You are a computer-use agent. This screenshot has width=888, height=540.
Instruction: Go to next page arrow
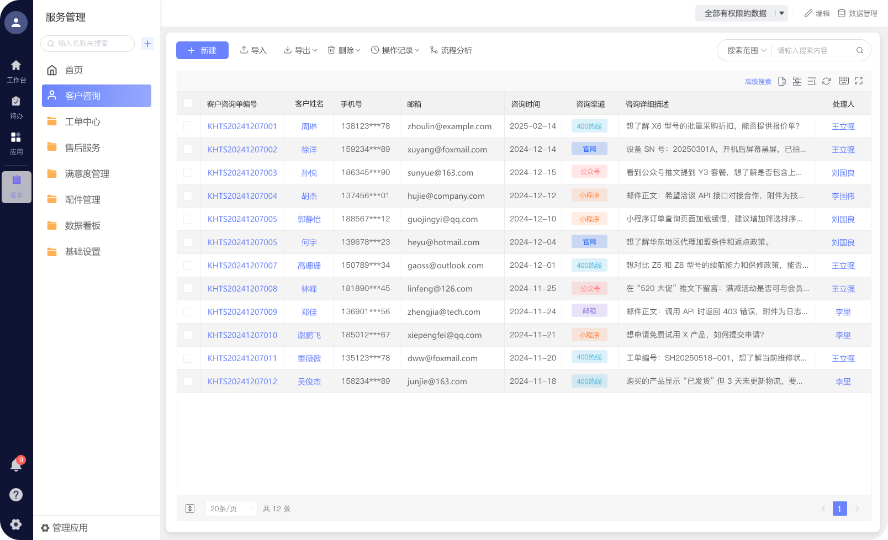(857, 509)
